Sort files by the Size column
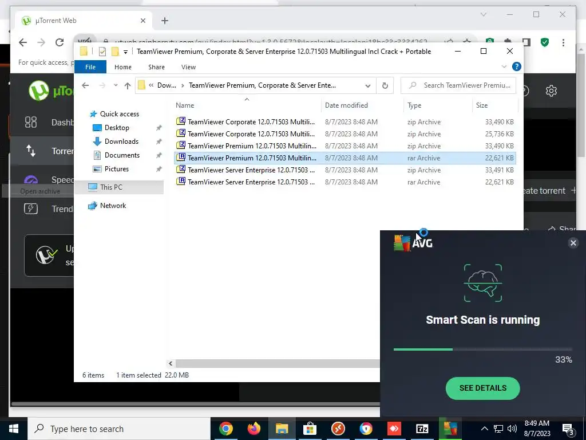 click(495, 105)
